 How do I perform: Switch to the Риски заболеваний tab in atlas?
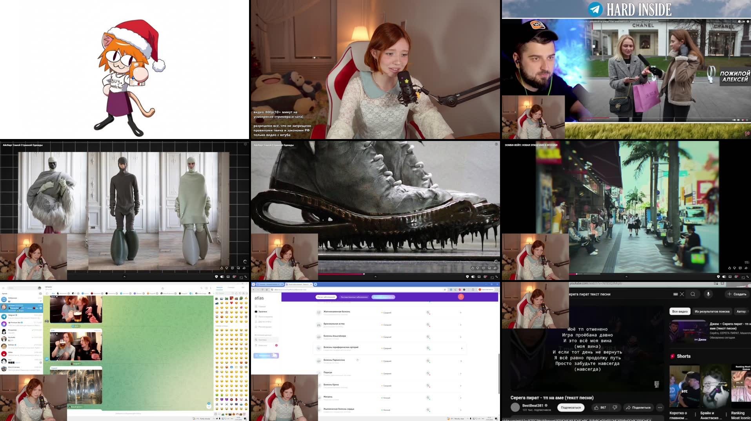click(325, 297)
